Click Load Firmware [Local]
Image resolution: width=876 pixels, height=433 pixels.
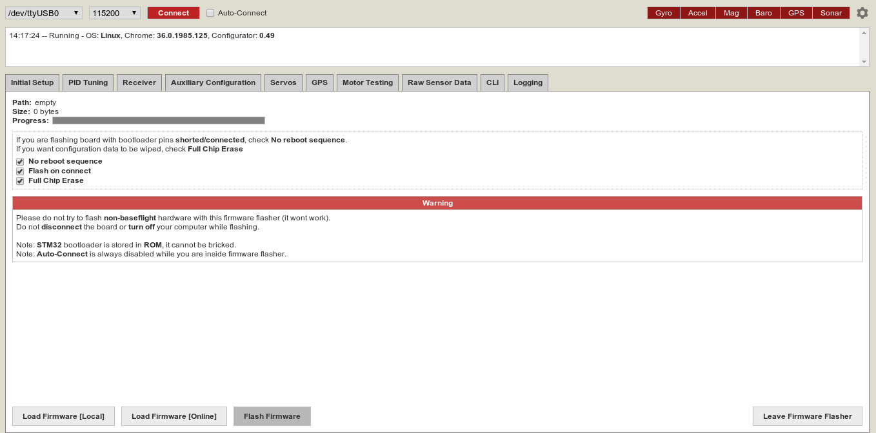[x=63, y=416]
